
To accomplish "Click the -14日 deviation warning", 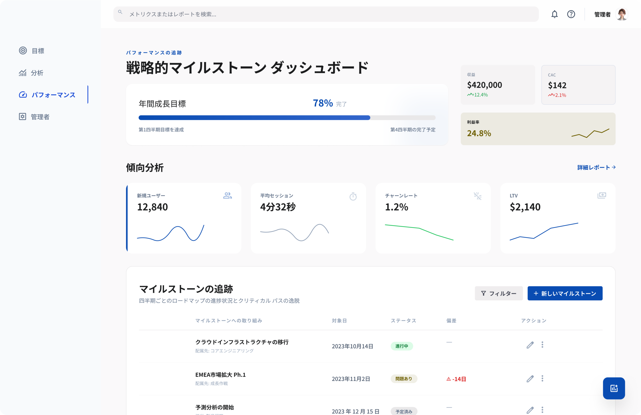I will (x=456, y=379).
